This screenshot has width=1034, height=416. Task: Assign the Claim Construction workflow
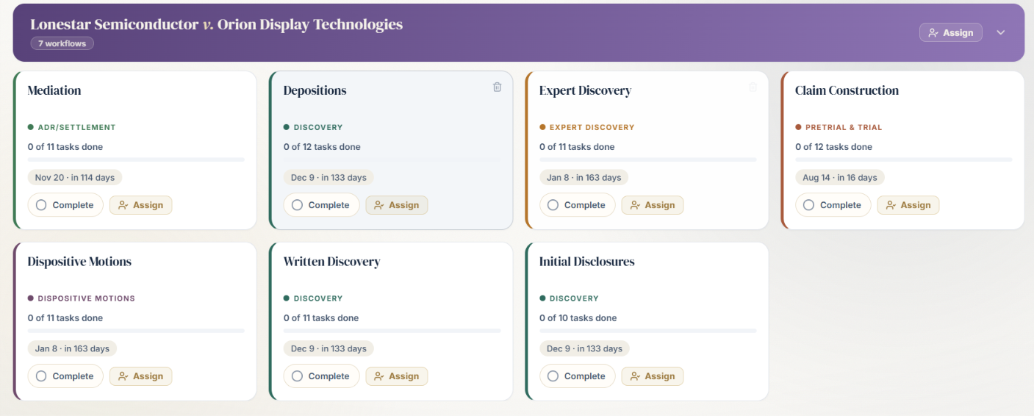point(908,205)
